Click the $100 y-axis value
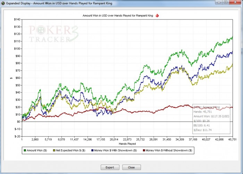The width and height of the screenshot is (243, 174). [17, 49]
